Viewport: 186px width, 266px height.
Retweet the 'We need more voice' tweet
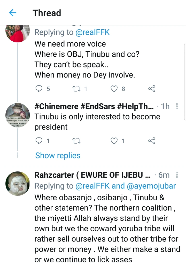[76, 89]
